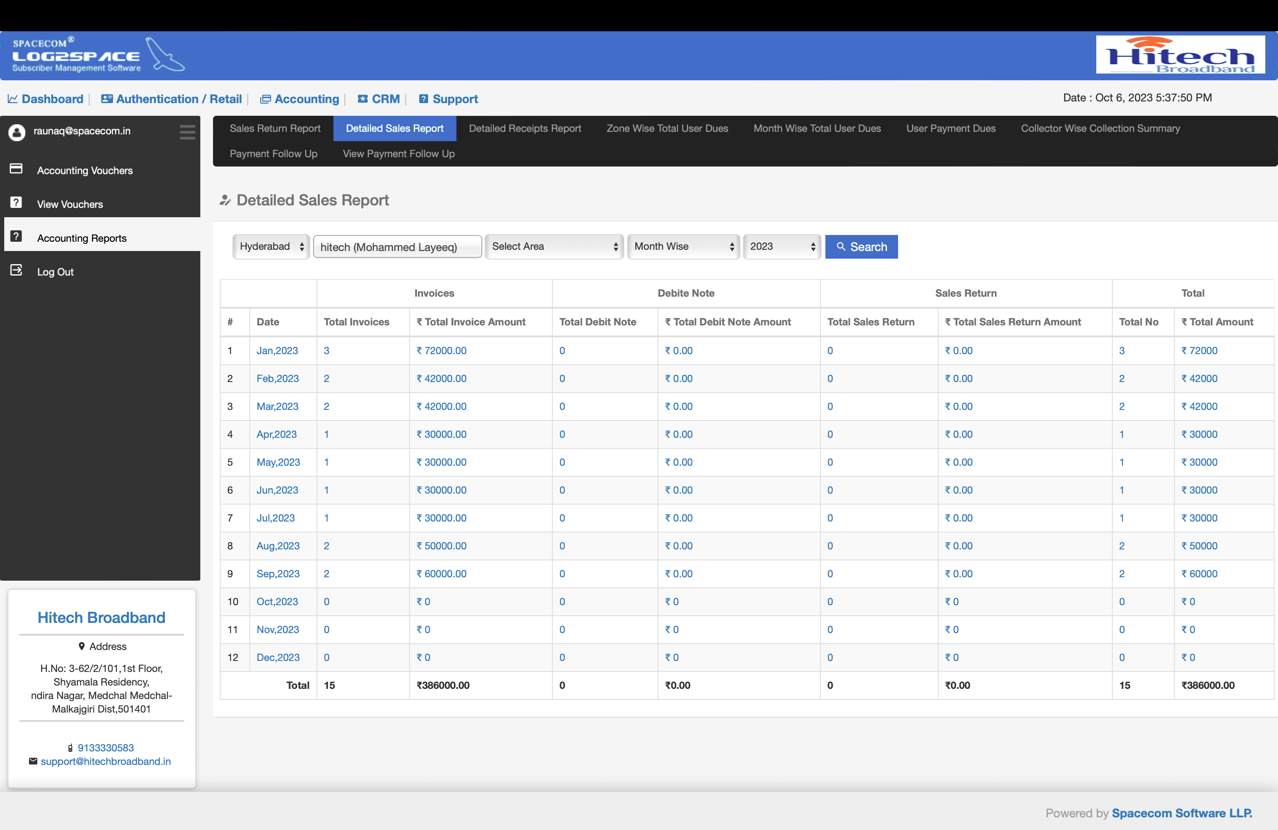The width and height of the screenshot is (1278, 830).
Task: Click the CRM ticket icon
Action: point(363,99)
